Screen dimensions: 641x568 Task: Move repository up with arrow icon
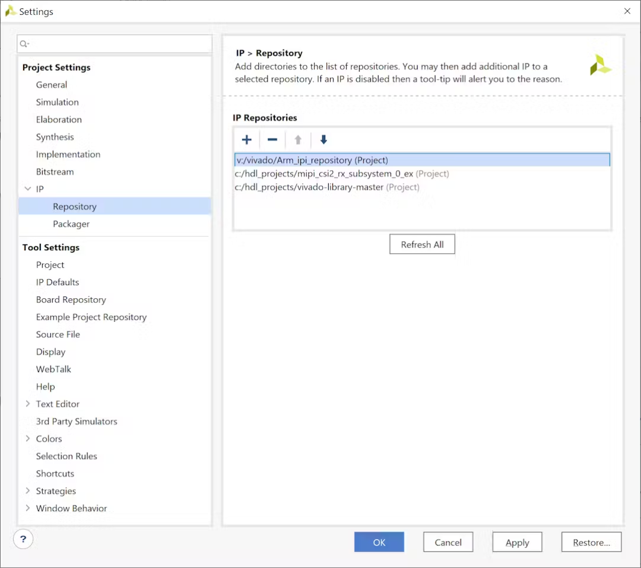[298, 140]
